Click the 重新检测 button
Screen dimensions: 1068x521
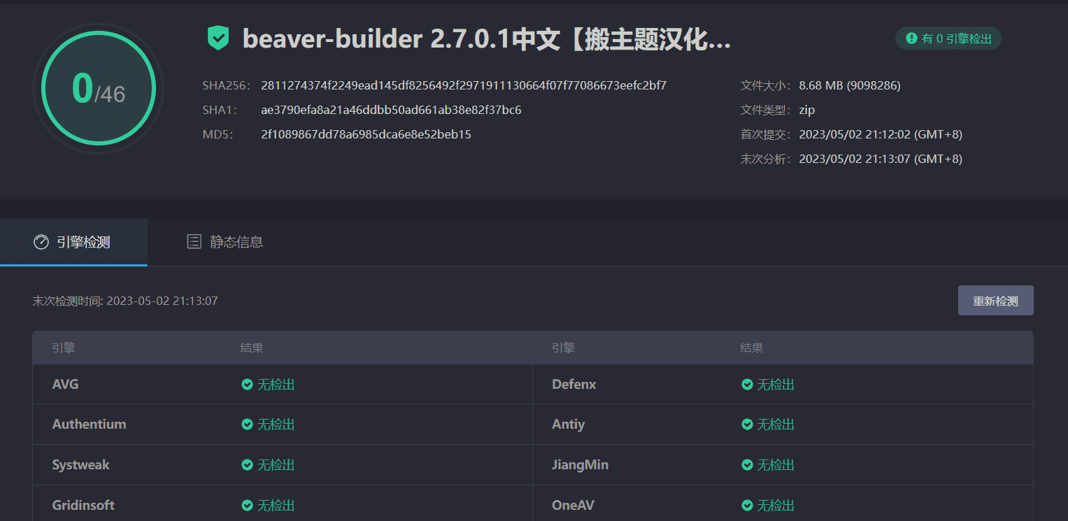(995, 301)
